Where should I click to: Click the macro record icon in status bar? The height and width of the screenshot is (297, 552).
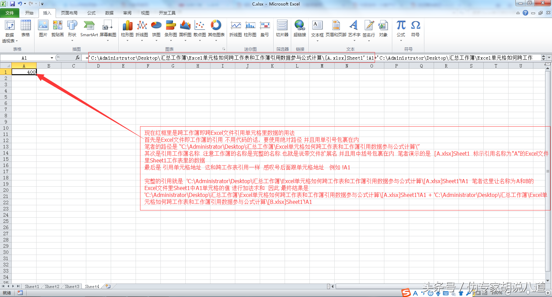click(x=20, y=293)
